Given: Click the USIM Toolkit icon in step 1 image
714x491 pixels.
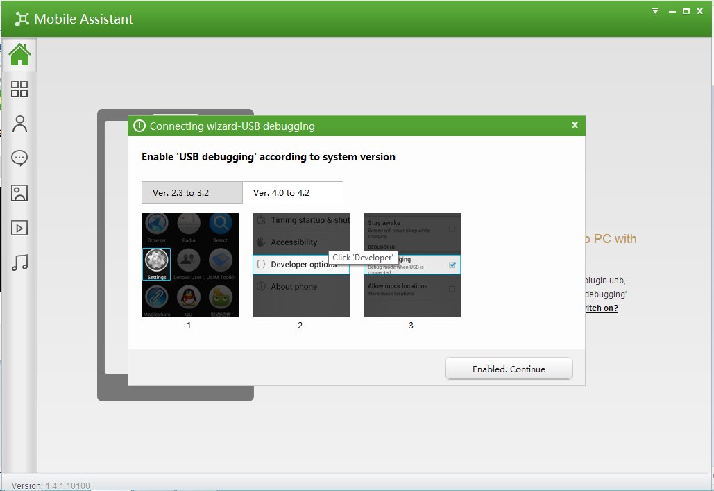Looking at the screenshot, I should [x=221, y=260].
